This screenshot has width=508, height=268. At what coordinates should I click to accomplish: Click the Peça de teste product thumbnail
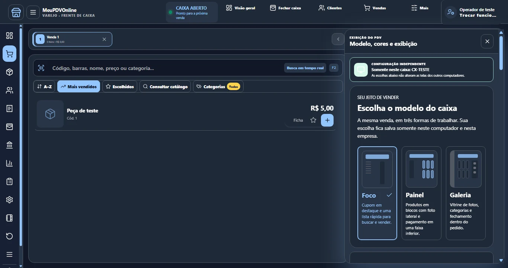(50, 114)
